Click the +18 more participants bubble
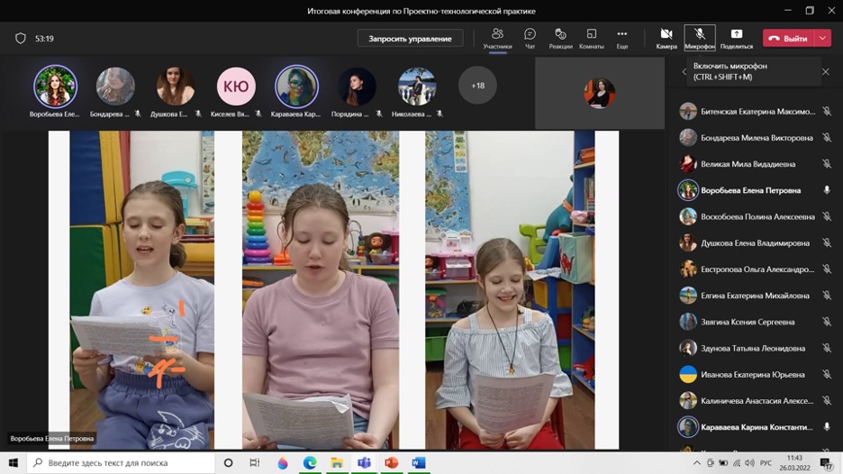843x474 pixels. pyautogui.click(x=477, y=86)
